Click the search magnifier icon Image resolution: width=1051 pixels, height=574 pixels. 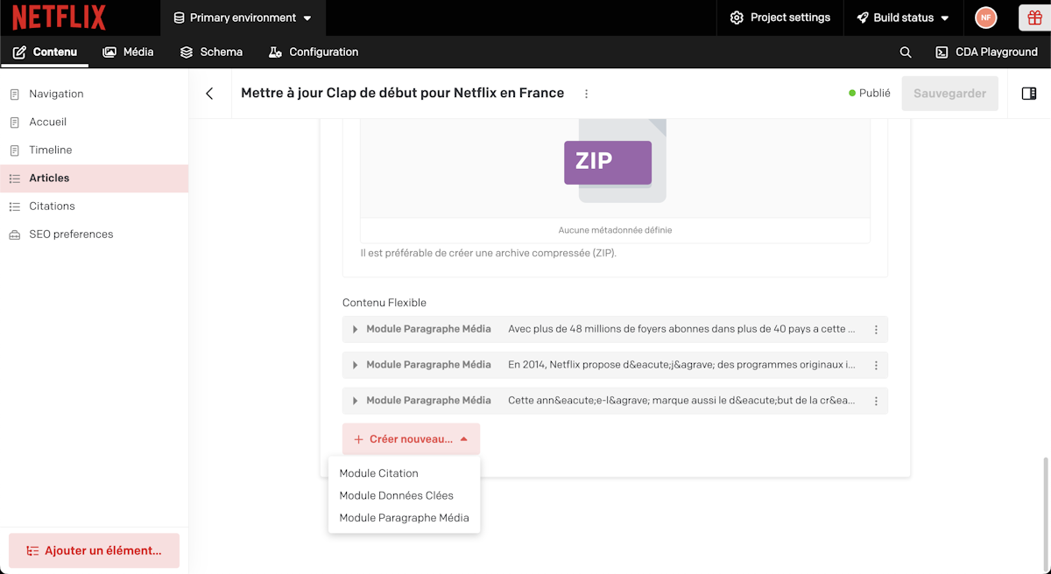[906, 52]
